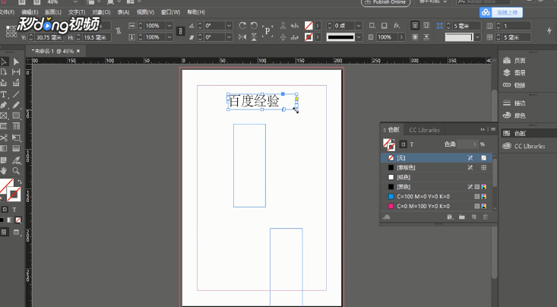Select the Pen tool
Viewport: 557px width, 307px height.
tap(4, 105)
